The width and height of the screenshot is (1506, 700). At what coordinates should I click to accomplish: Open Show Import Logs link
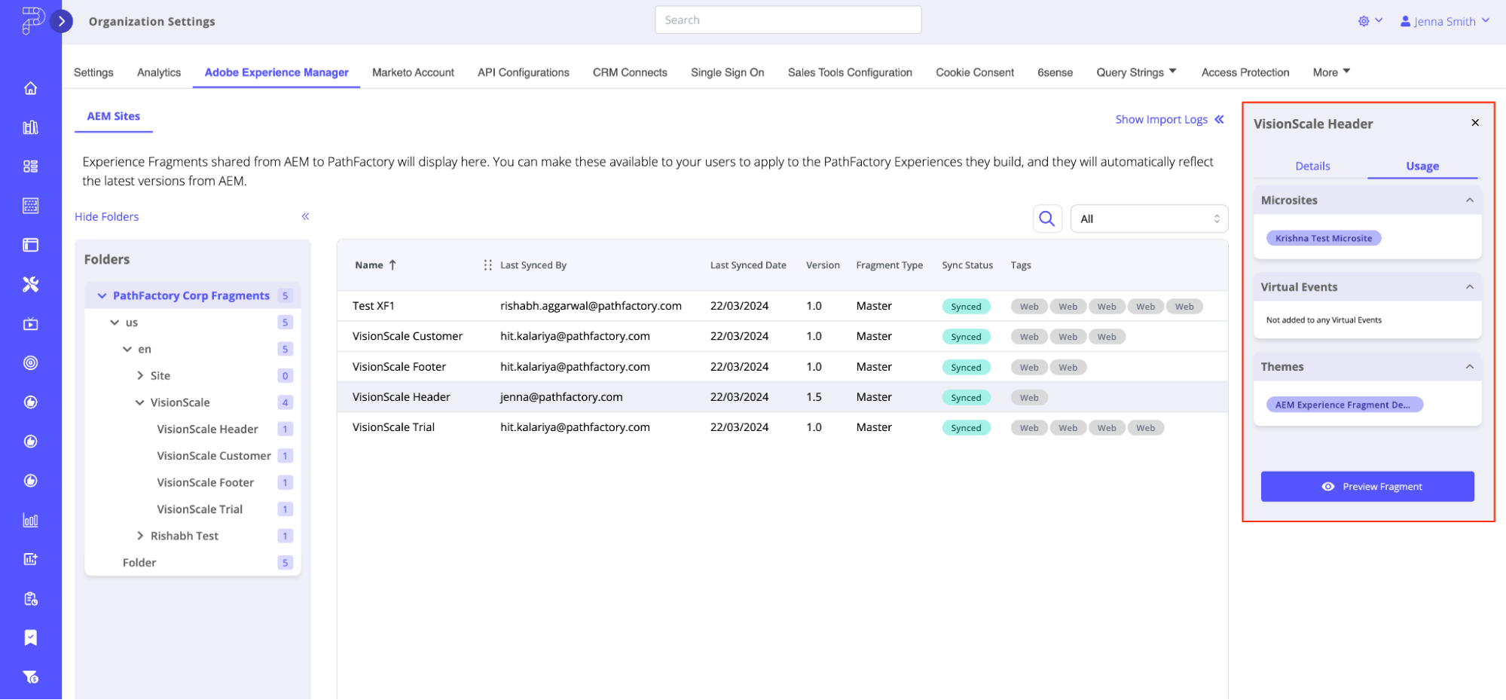1162,119
